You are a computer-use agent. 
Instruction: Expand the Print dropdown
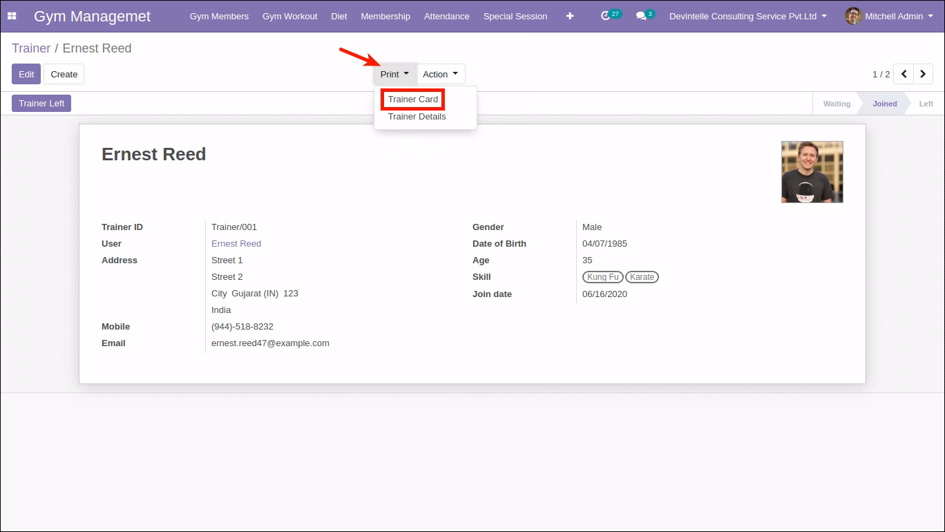click(394, 74)
